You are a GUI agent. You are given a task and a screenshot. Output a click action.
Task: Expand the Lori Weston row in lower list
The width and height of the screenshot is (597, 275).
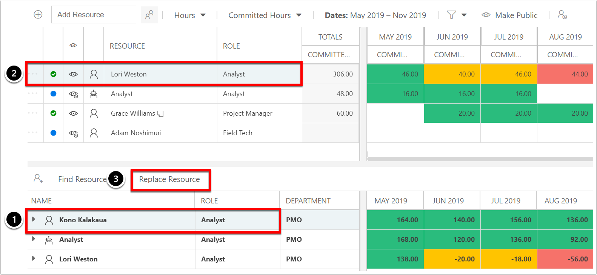pos(34,258)
